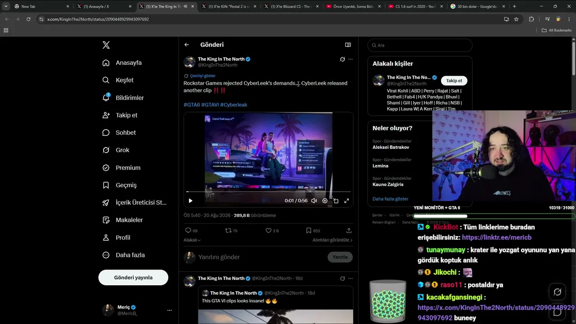Switch to the CS 1.6 surf YouTube tab
576x324 pixels.
click(416, 6)
